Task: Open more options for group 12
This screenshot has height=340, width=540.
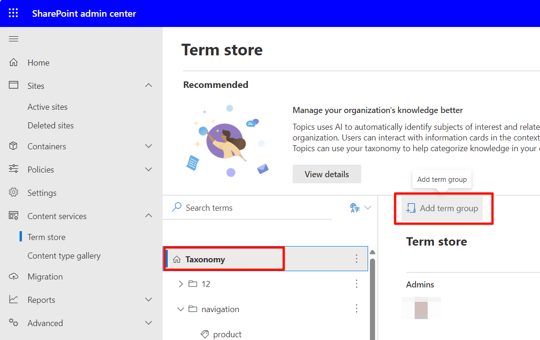Action: [x=356, y=284]
